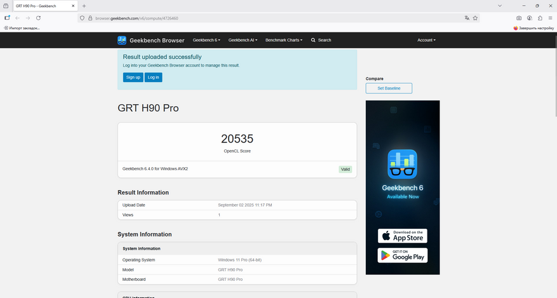Click the Log in button

pos(153,77)
